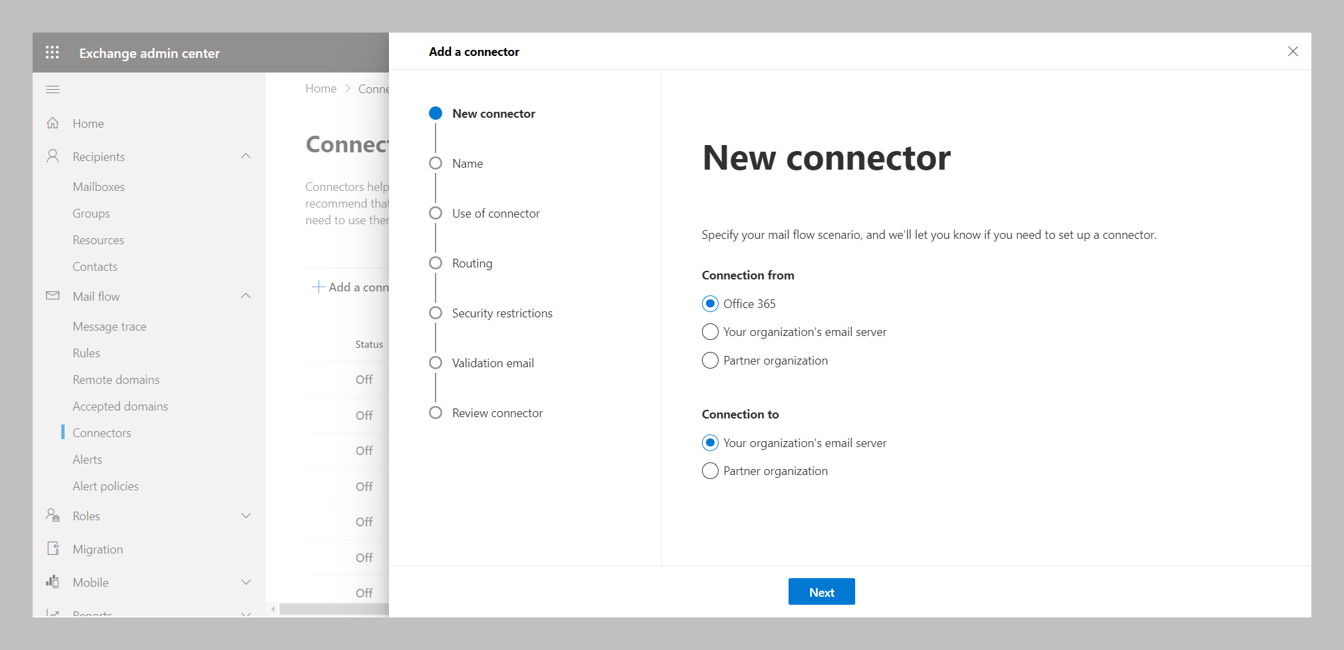Screen dimensions: 1344x650
Task: Select Partner organization under Connection to
Action: pyautogui.click(x=710, y=470)
